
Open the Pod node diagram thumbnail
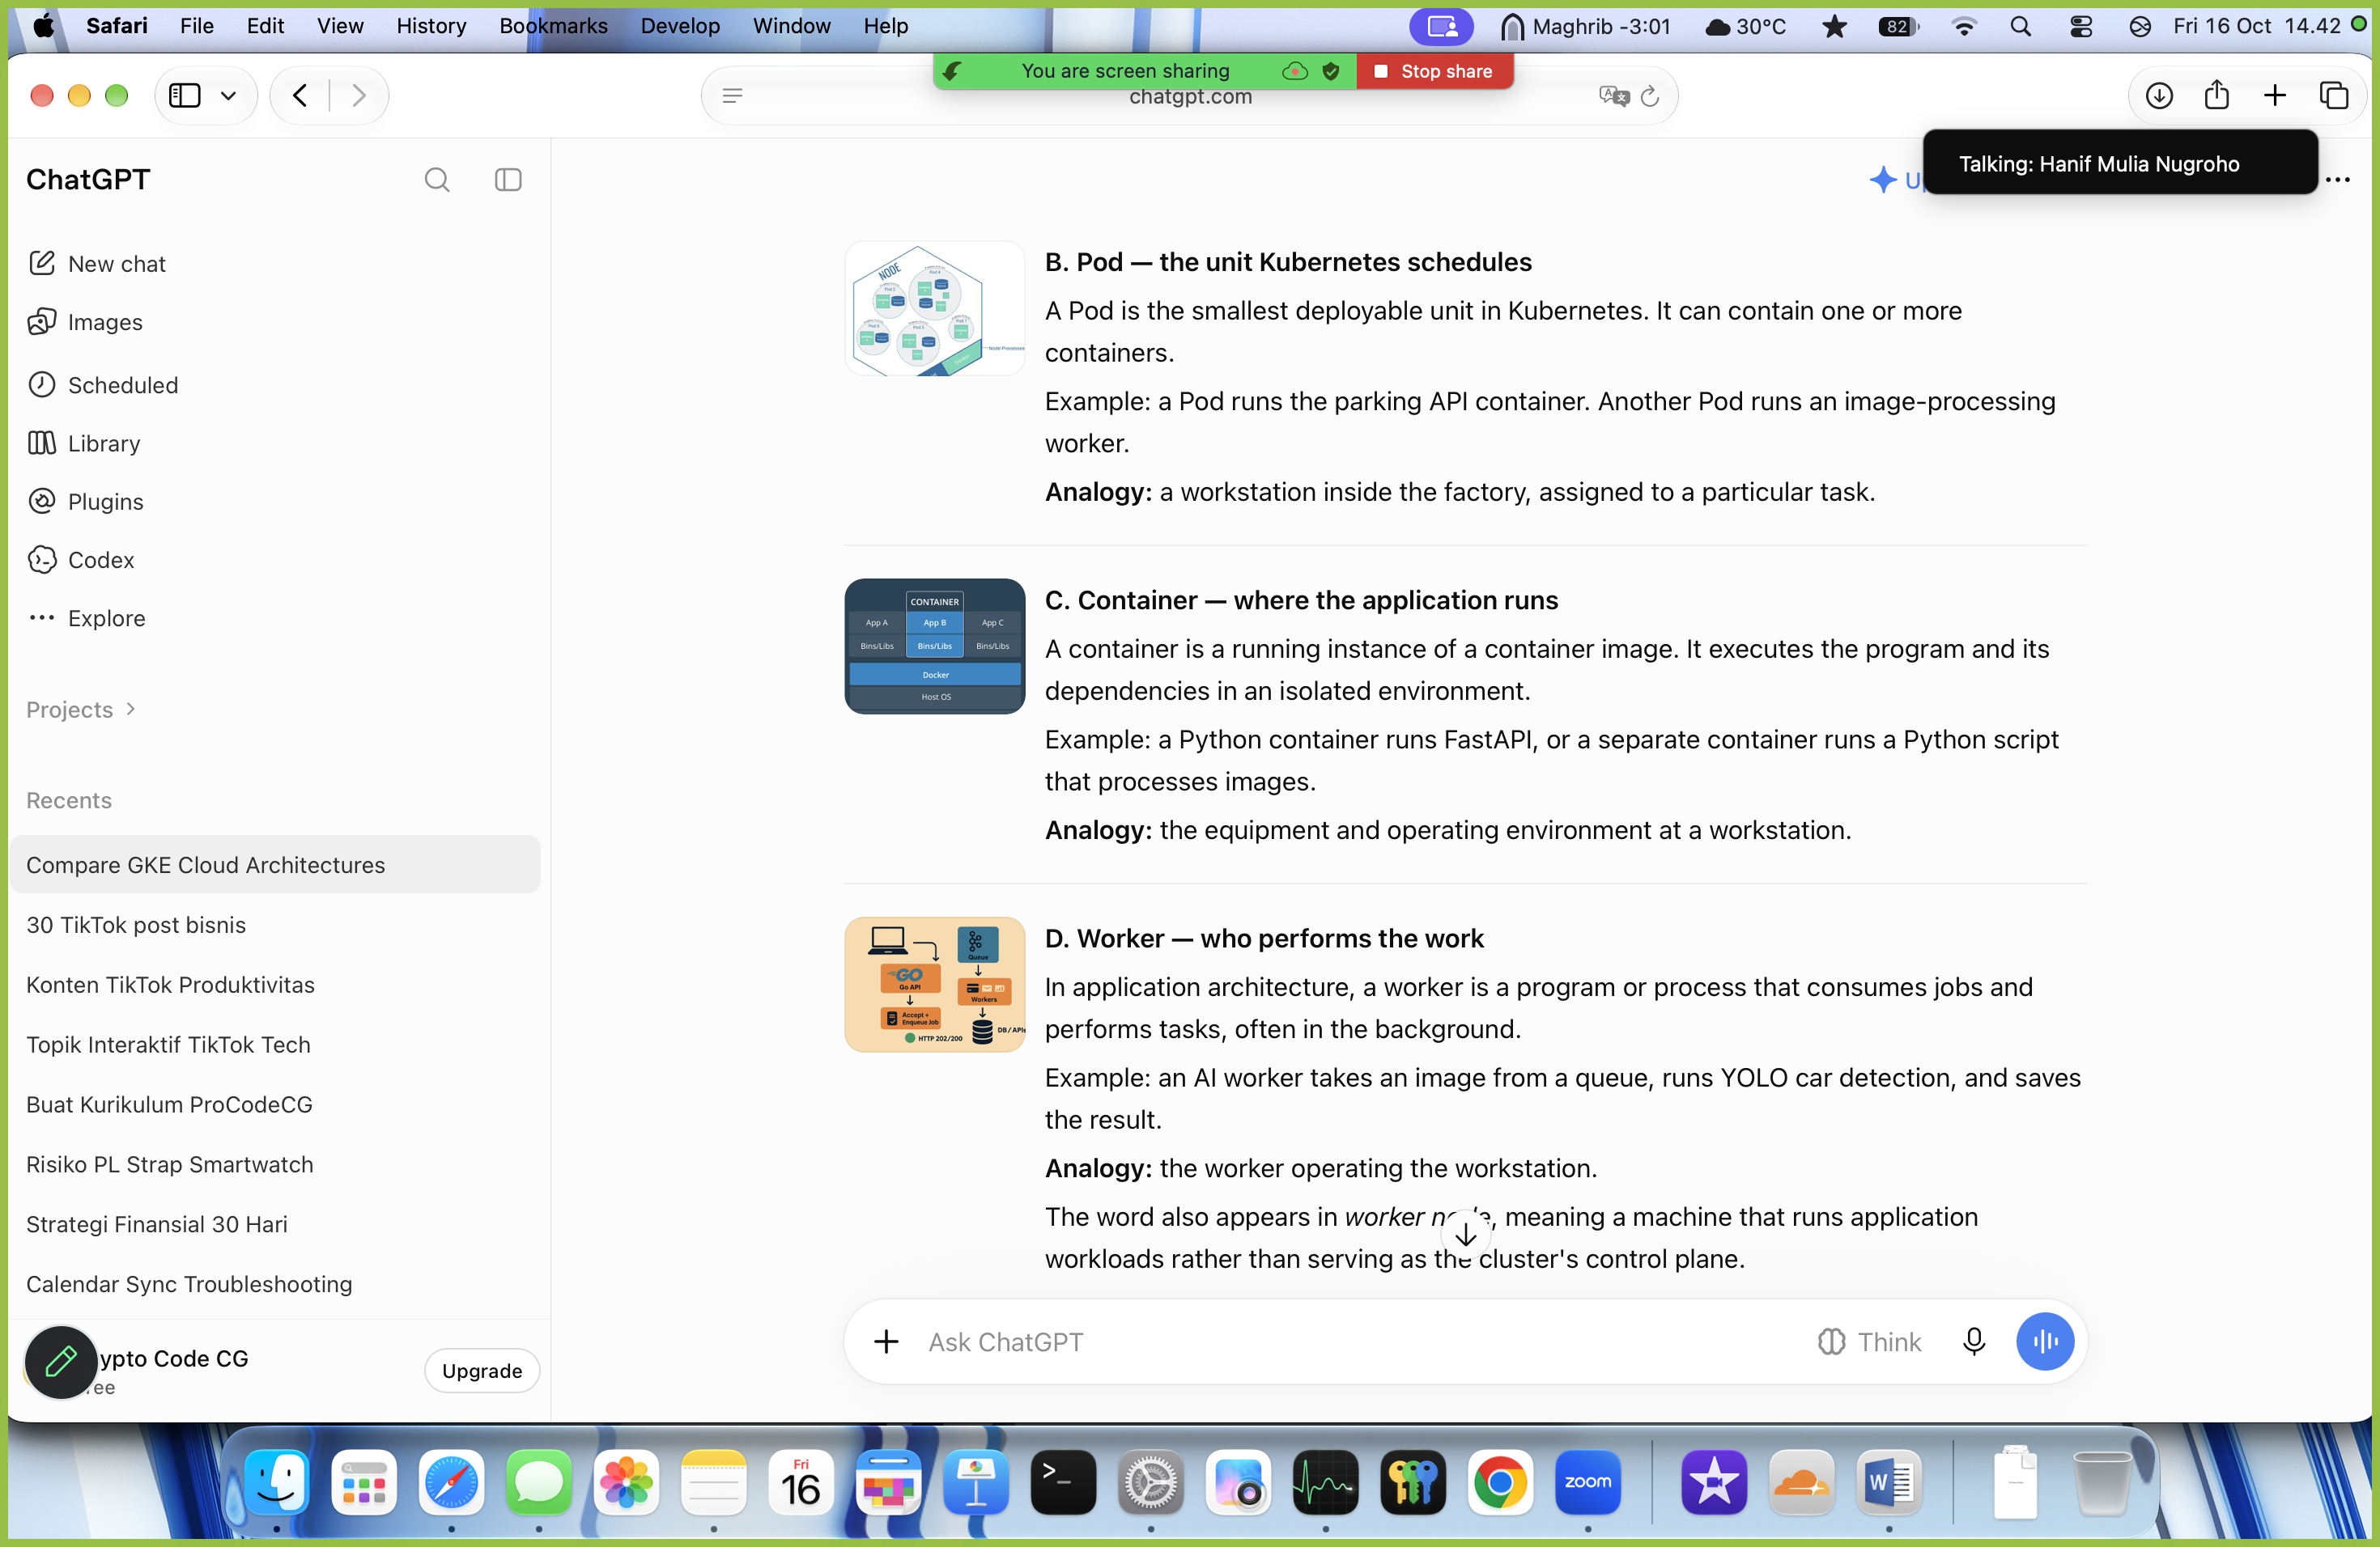pyautogui.click(x=934, y=309)
